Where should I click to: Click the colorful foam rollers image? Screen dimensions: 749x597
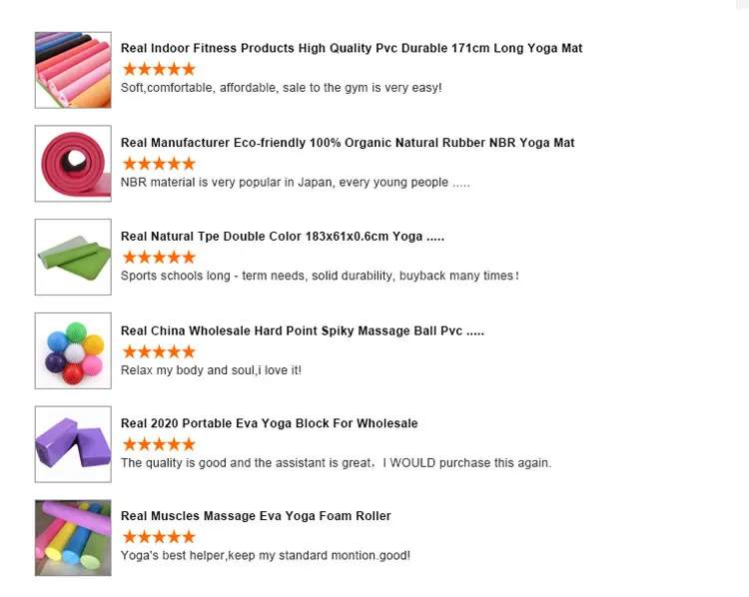click(x=73, y=537)
